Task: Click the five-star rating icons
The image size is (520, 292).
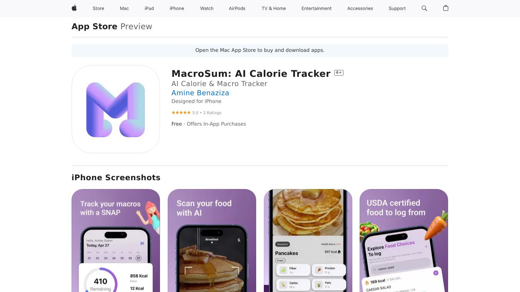Action: pyautogui.click(x=181, y=113)
